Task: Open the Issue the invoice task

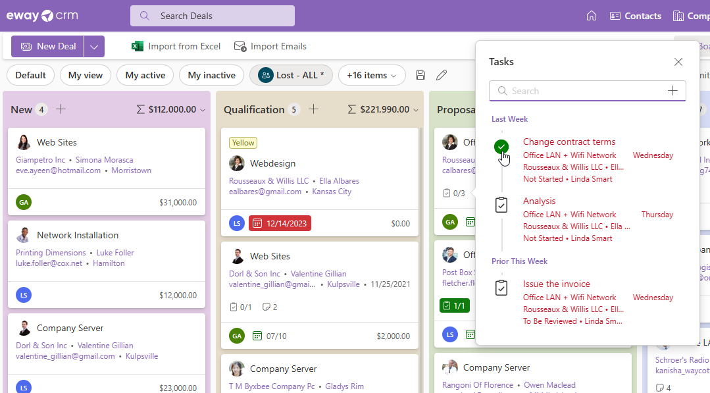Action: (x=557, y=284)
